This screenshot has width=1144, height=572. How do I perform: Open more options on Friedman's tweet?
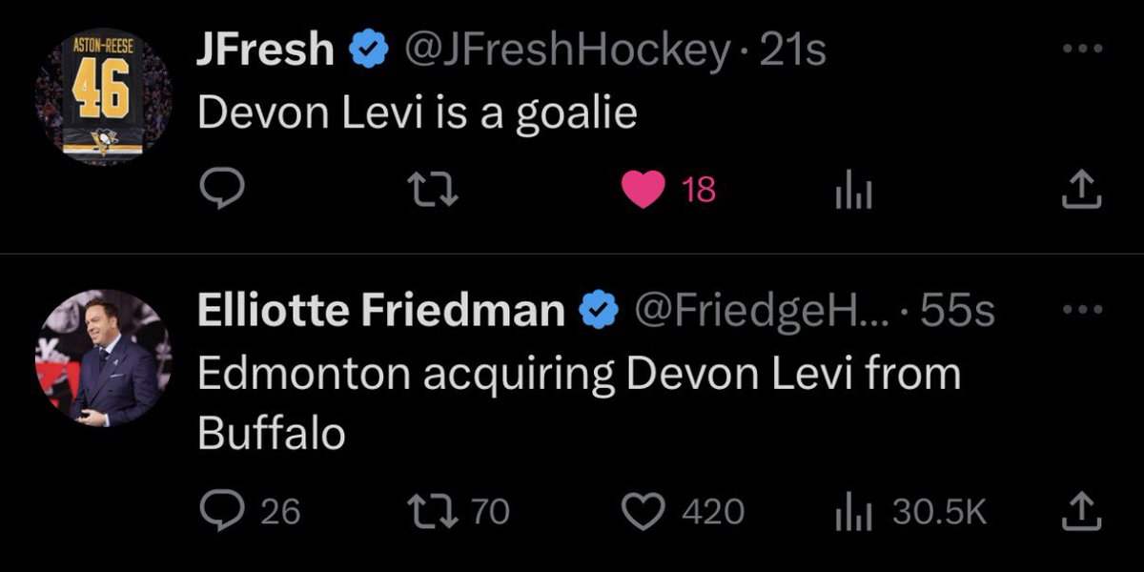(1082, 310)
